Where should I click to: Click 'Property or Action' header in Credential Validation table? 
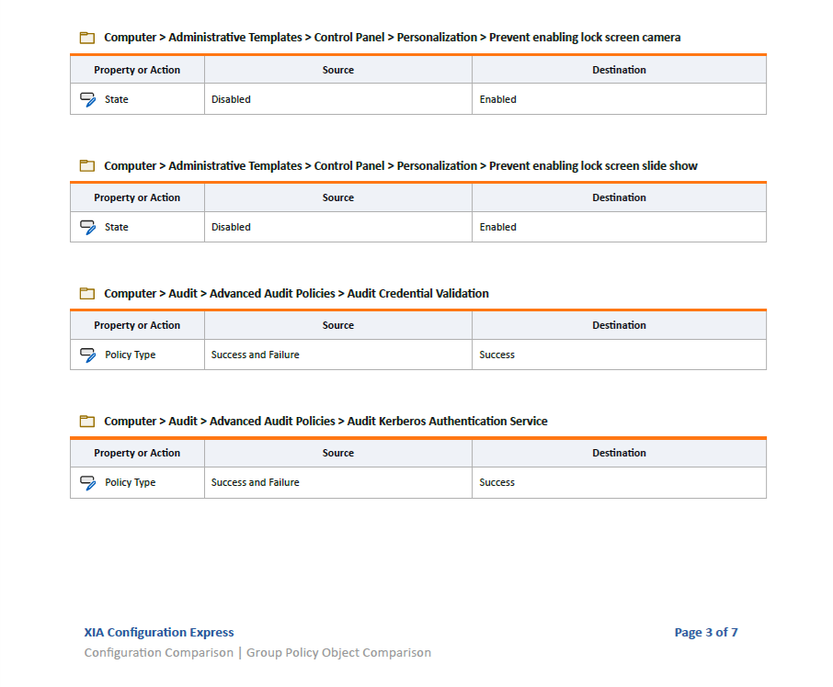tap(137, 325)
